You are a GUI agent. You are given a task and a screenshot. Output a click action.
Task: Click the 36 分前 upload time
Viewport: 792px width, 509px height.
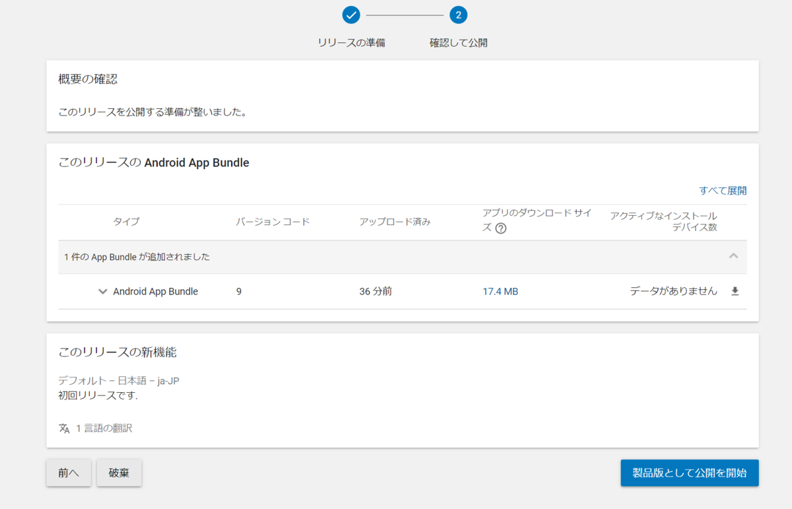point(376,291)
